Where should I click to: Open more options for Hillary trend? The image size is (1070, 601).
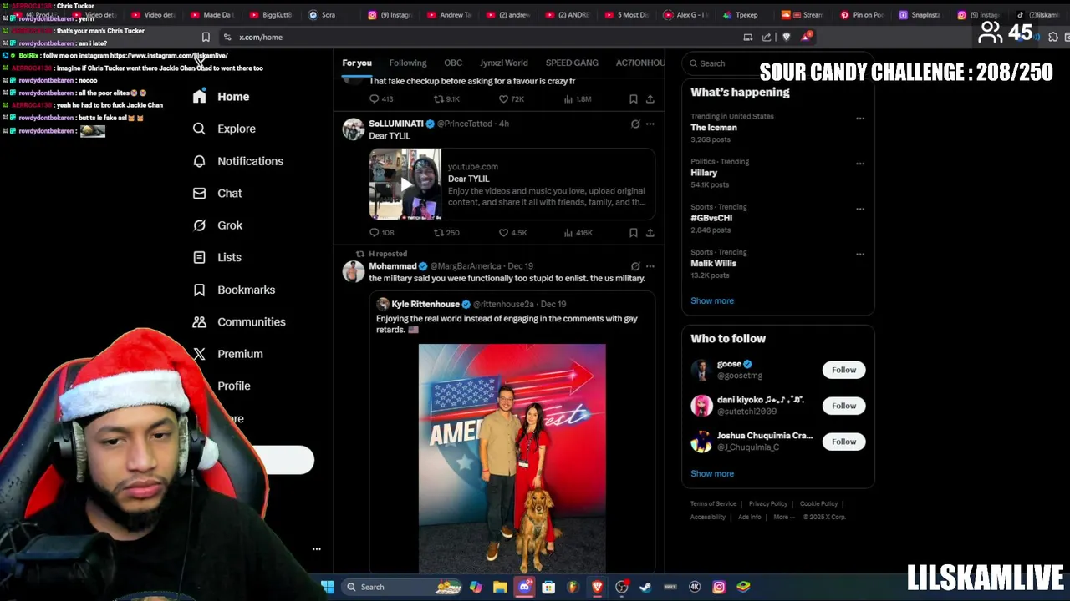tap(859, 164)
